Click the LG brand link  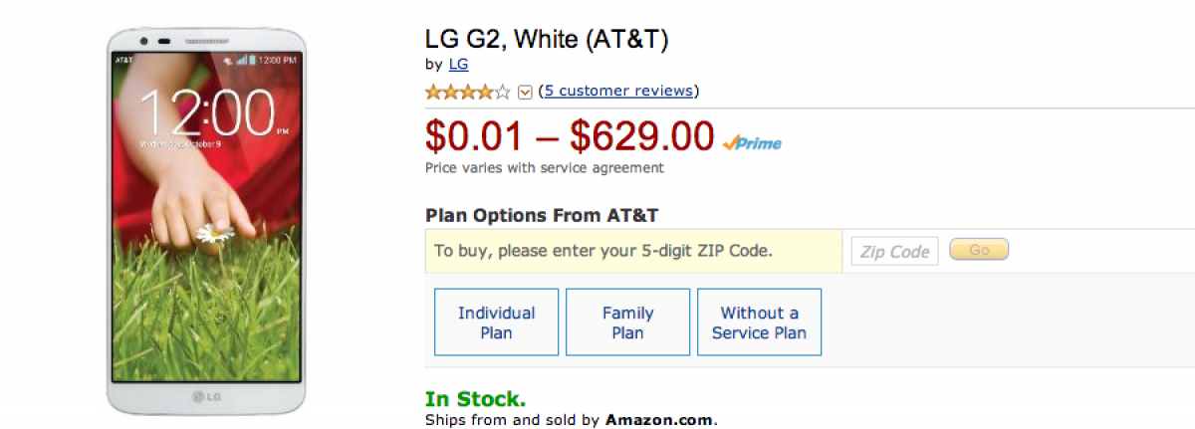coord(458,65)
